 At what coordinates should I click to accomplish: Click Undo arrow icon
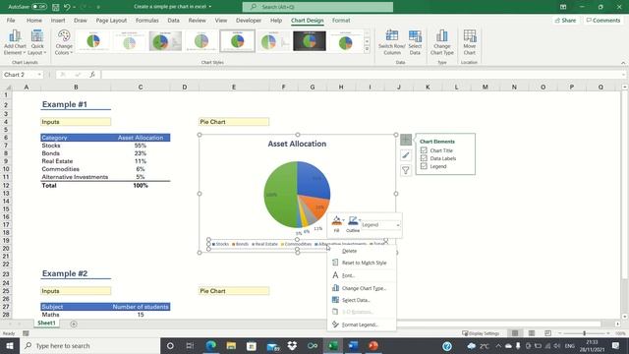click(x=67, y=7)
